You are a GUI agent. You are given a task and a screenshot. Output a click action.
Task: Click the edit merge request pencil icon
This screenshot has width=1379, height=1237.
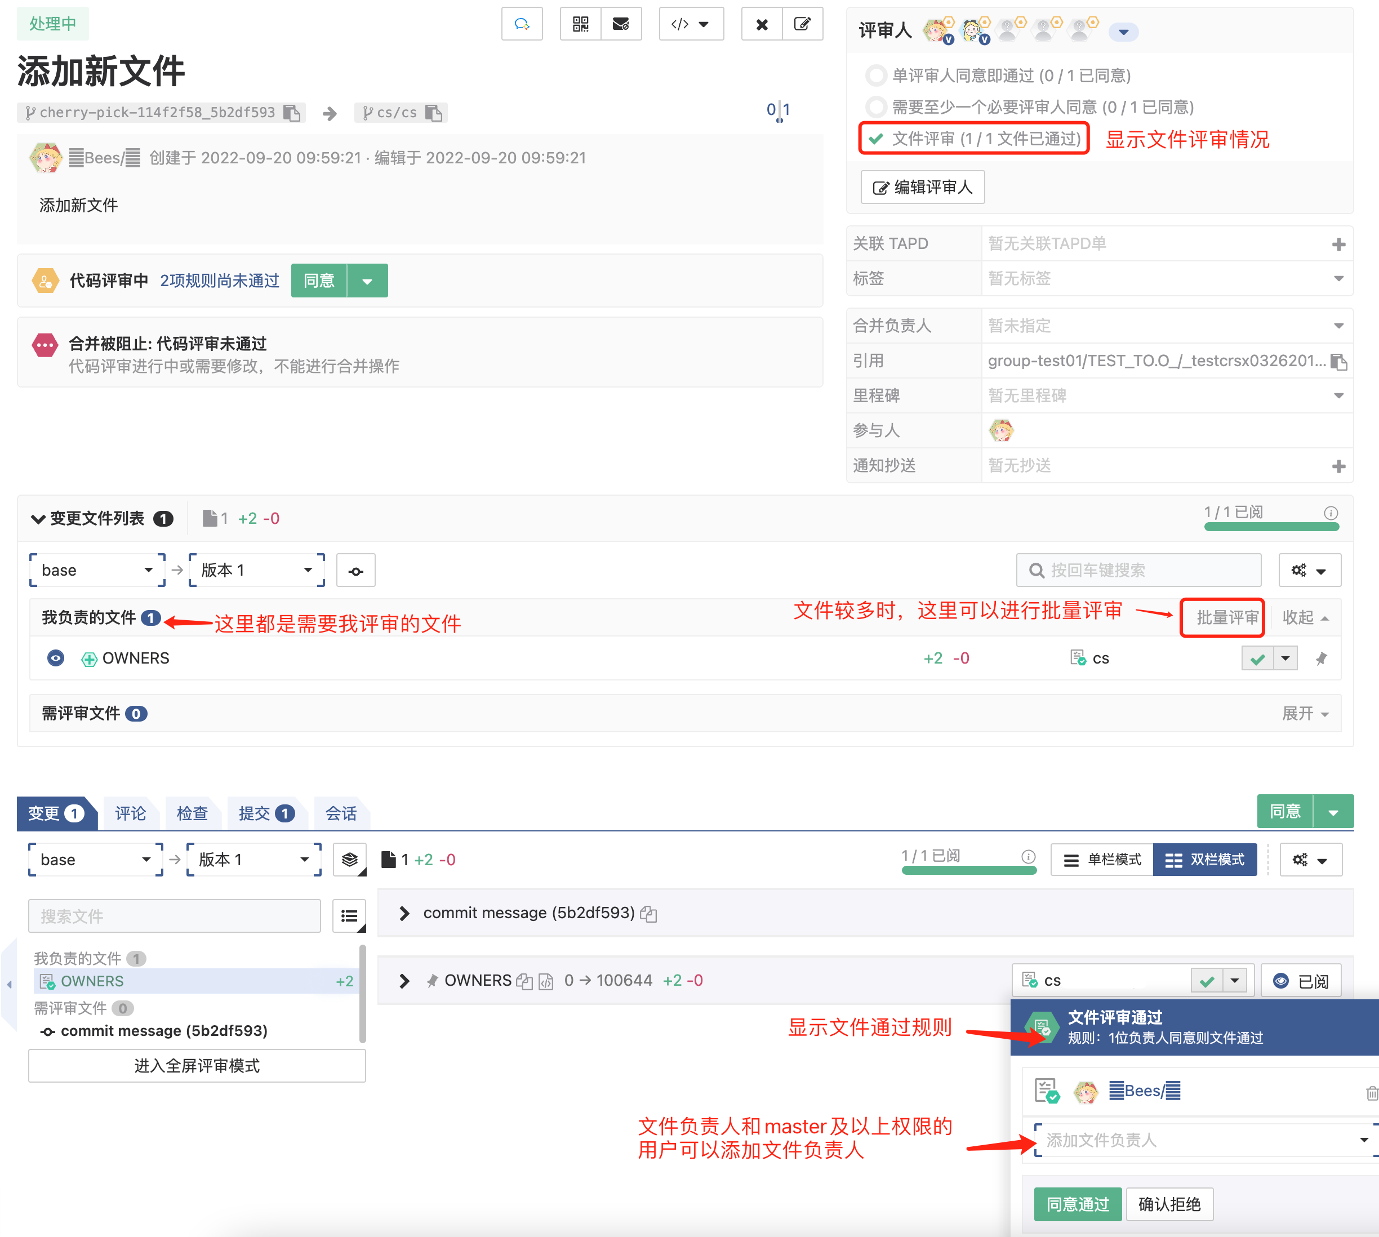click(802, 24)
